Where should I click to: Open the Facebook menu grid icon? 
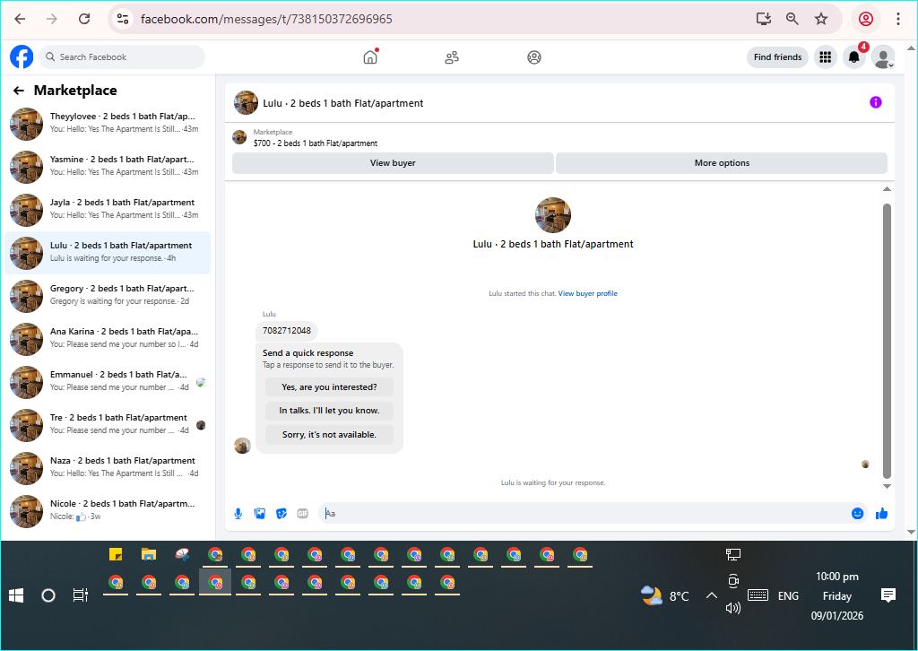pos(825,56)
